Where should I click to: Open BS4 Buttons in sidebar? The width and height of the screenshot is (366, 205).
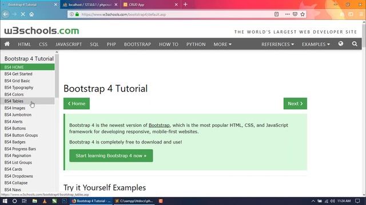pos(27,128)
